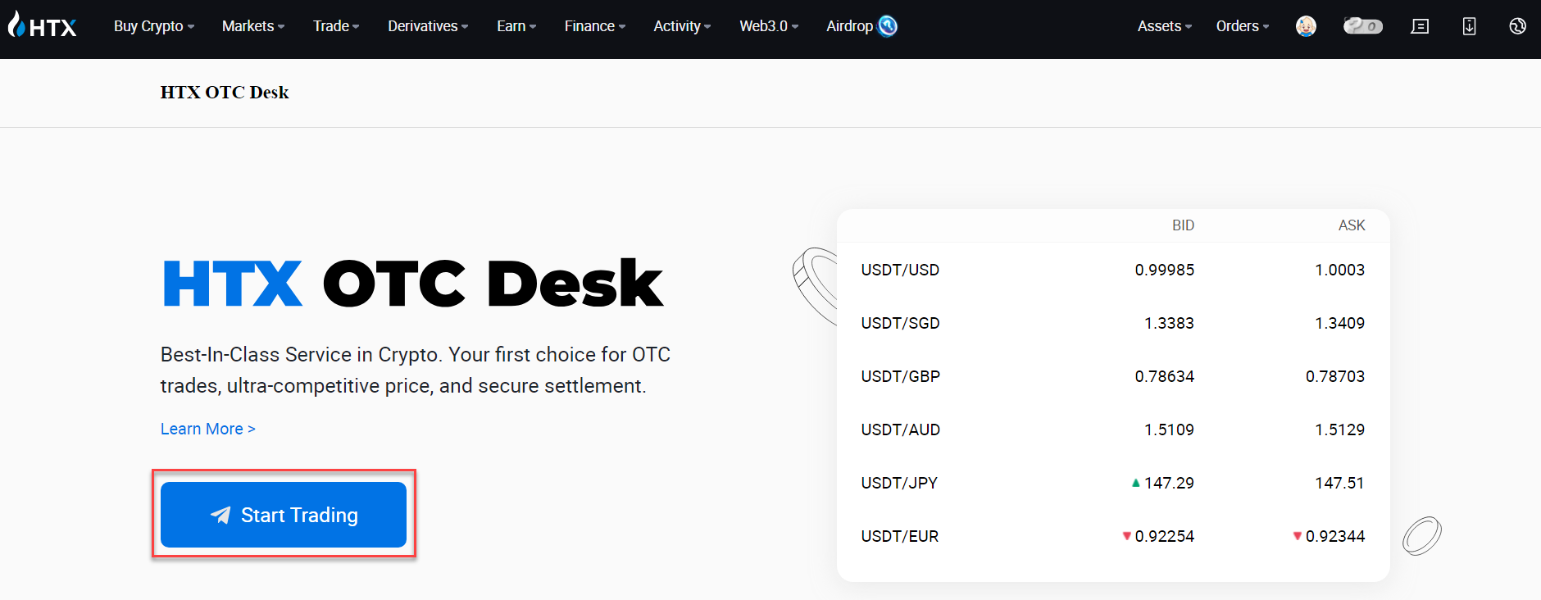Expand the Markets dropdown menu
Screen dimensions: 1541x600
click(x=253, y=26)
